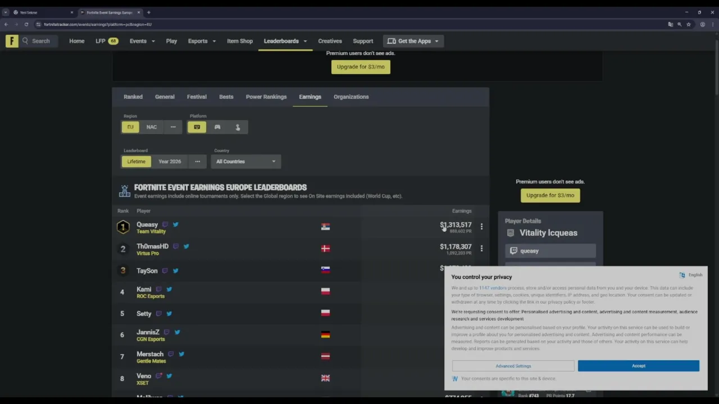Viewport: 719px width, 404px height.
Task: Open Queasy's Twitter icon
Action: coord(176,224)
